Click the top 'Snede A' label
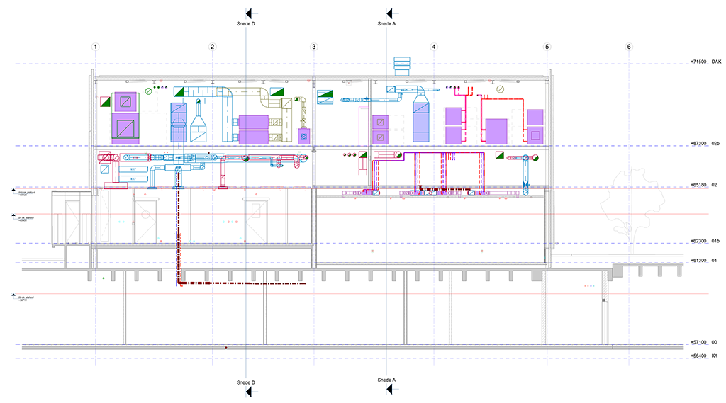726x403 pixels. pos(386,23)
